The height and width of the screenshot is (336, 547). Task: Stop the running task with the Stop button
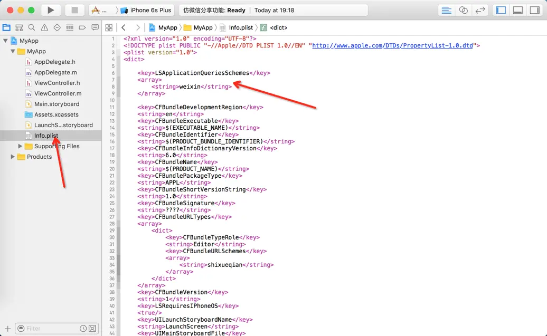(x=74, y=10)
